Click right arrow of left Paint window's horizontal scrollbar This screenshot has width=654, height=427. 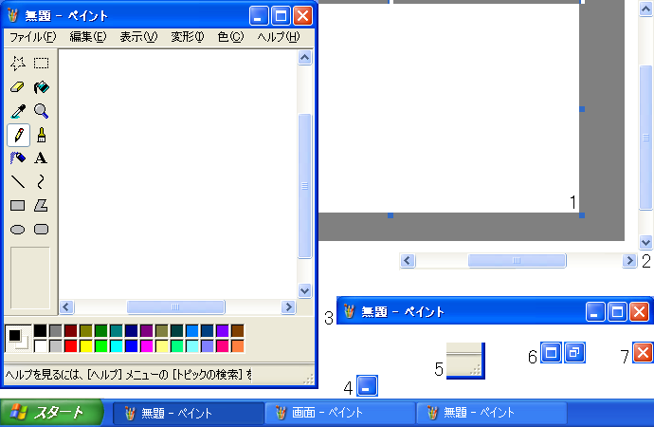[x=289, y=307]
